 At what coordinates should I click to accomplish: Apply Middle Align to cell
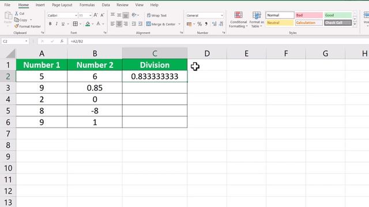pyautogui.click(x=119, y=16)
